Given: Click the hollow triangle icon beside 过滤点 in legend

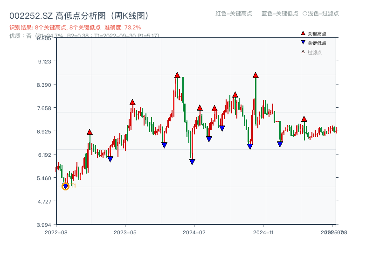Looking at the screenshot, I should 303,52.
